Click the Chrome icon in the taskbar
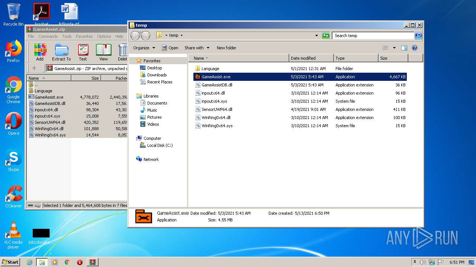 coord(67,262)
